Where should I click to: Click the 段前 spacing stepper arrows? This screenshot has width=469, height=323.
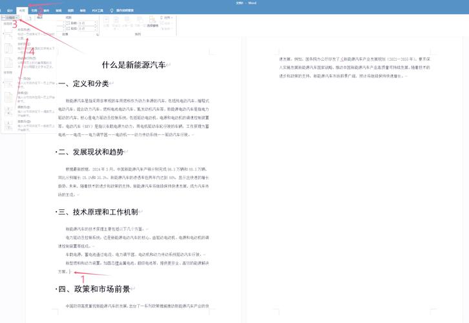(96, 23)
